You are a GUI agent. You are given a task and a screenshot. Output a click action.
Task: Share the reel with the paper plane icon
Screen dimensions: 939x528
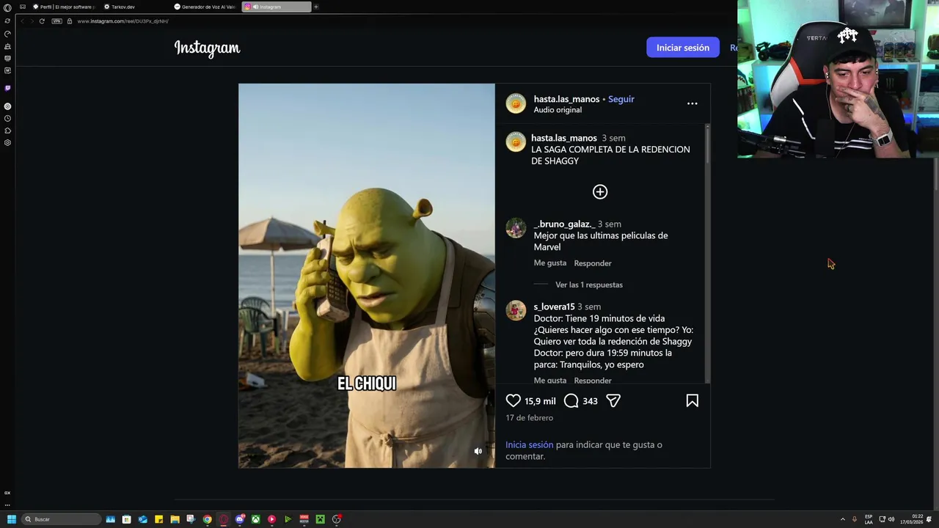(x=613, y=400)
